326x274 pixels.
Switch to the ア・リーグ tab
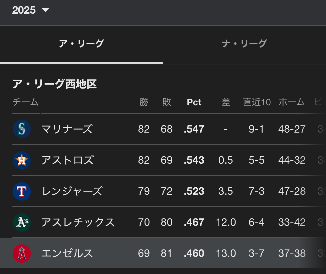(x=81, y=44)
